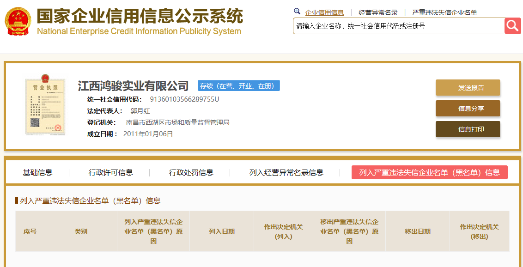Select the 经营异常名录 search category
The image size is (523, 267).
pyautogui.click(x=378, y=12)
